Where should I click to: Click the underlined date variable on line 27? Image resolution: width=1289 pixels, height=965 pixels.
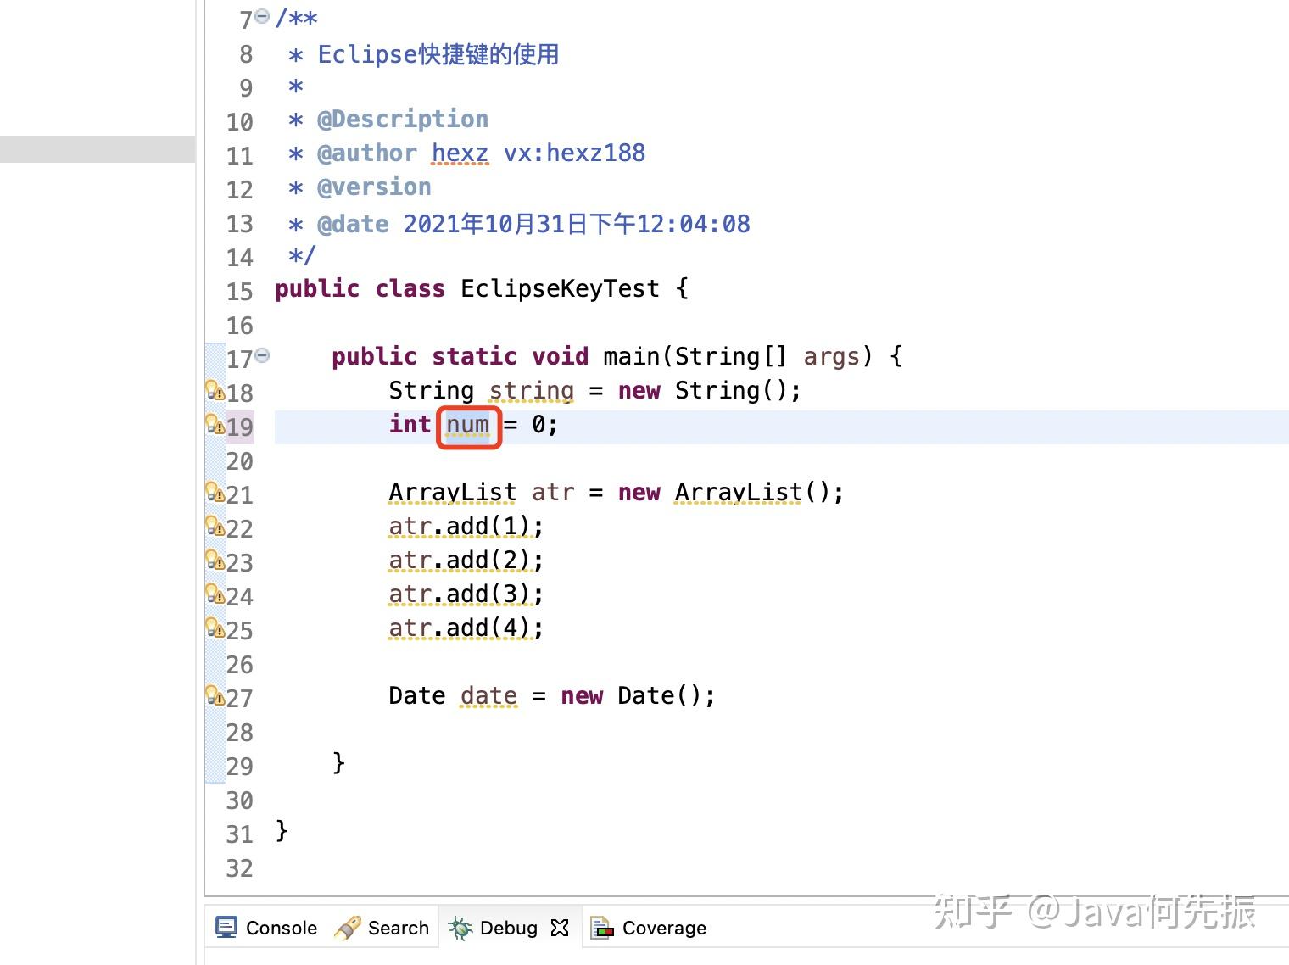[489, 696]
